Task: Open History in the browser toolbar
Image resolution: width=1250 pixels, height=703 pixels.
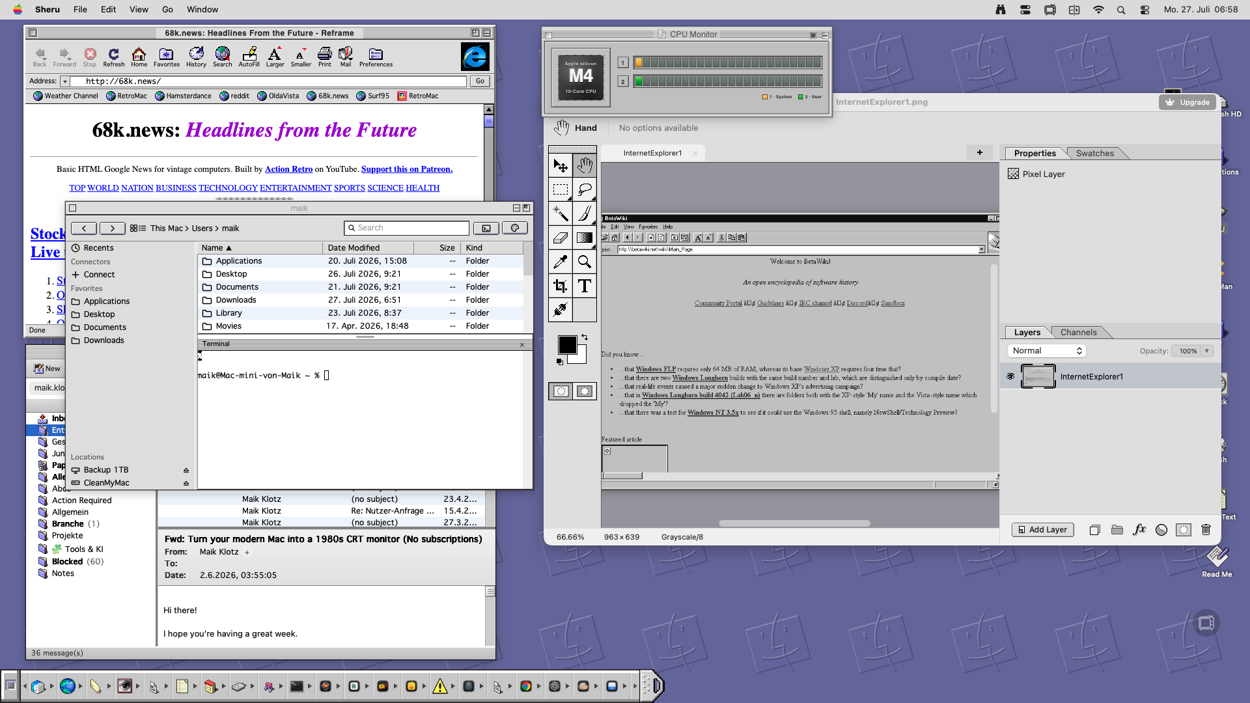Action: tap(196, 57)
